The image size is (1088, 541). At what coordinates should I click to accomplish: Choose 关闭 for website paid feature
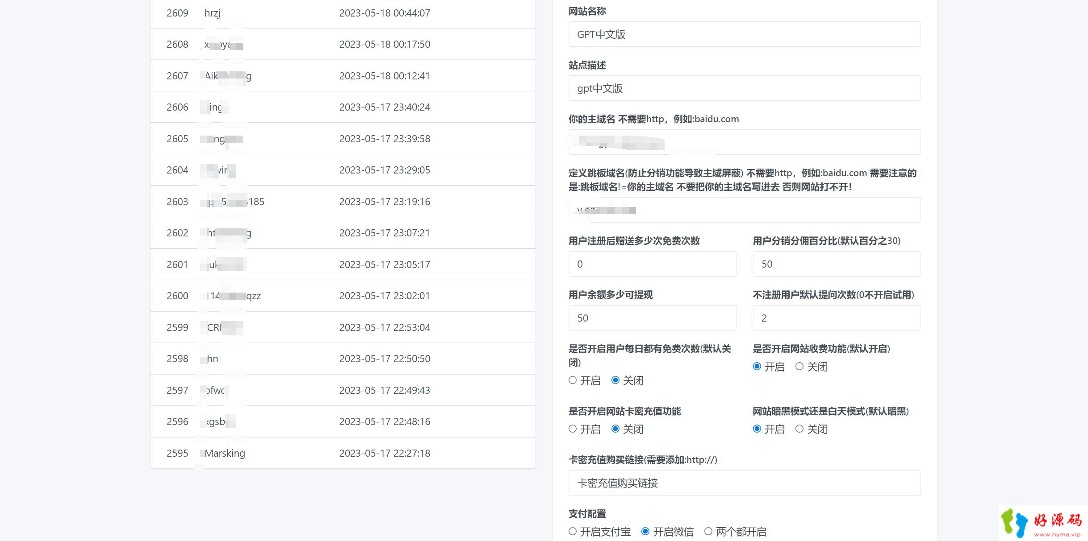pos(799,367)
